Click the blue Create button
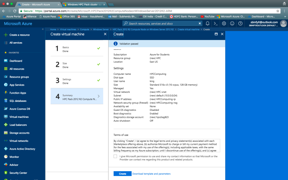Viewport: 288px width, 180px height. point(123,174)
